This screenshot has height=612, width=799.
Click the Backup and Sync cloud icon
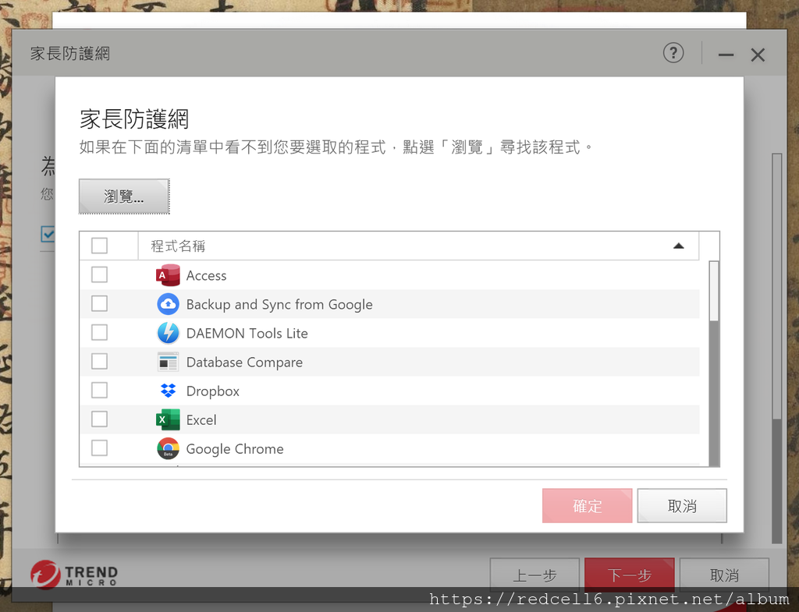169,305
